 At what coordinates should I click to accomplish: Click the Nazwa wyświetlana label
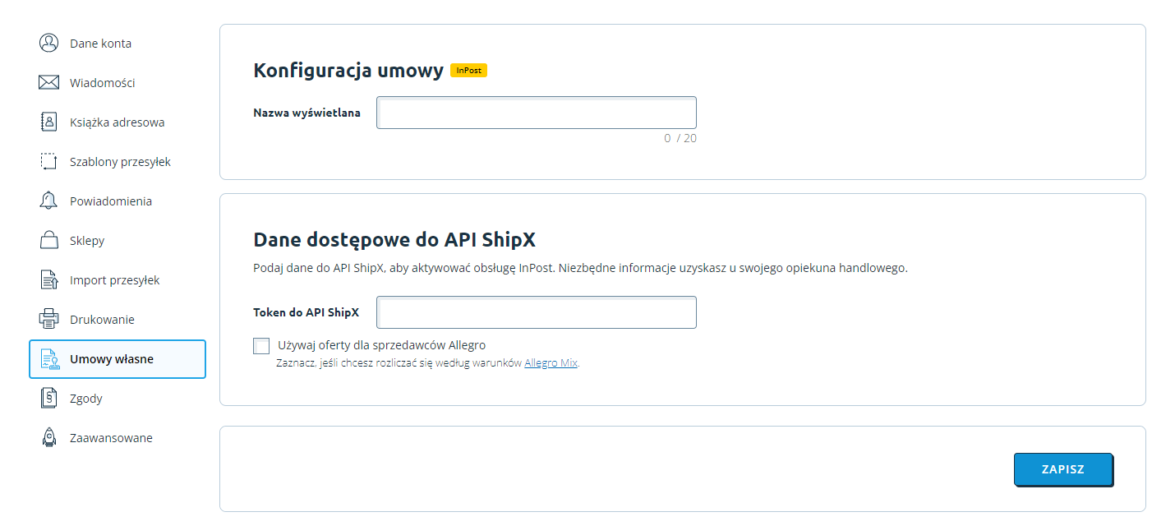coord(306,113)
